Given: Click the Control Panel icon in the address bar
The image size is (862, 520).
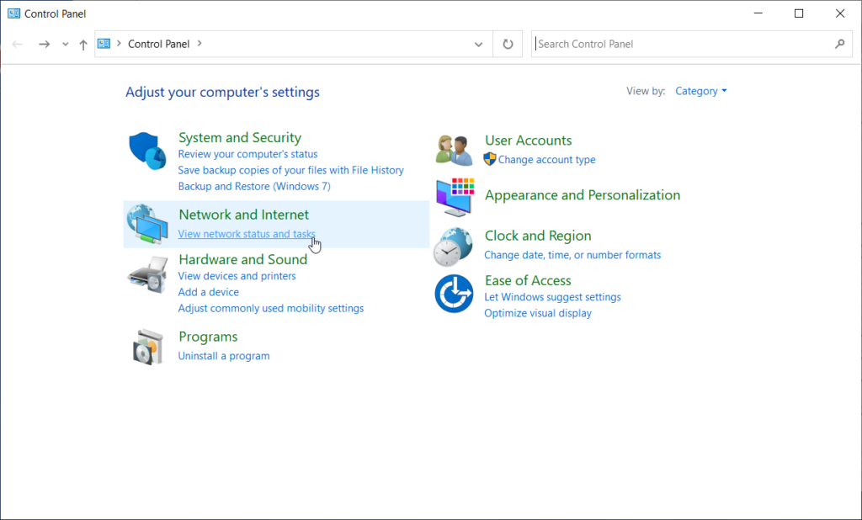Looking at the screenshot, I should pyautogui.click(x=104, y=43).
